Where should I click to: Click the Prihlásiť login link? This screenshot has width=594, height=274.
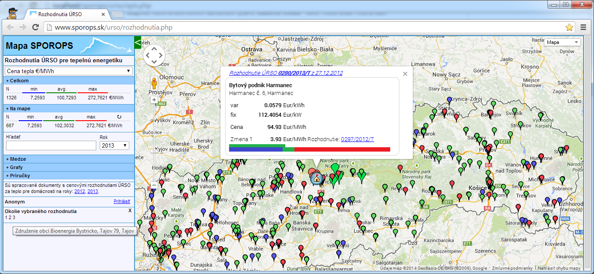[122, 202]
